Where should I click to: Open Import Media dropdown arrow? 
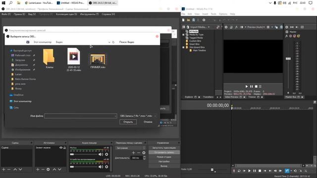pyautogui.click(x=209, y=27)
